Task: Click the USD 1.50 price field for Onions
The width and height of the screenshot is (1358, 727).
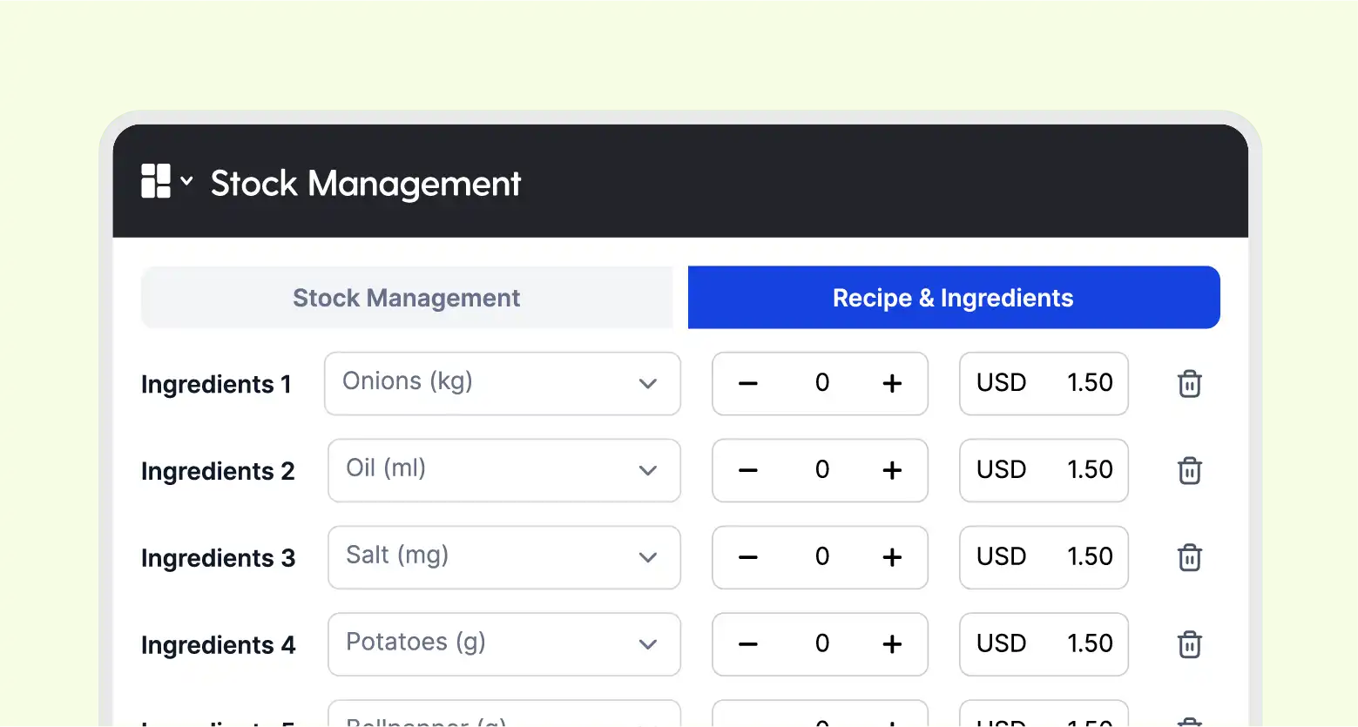Action: point(1044,384)
